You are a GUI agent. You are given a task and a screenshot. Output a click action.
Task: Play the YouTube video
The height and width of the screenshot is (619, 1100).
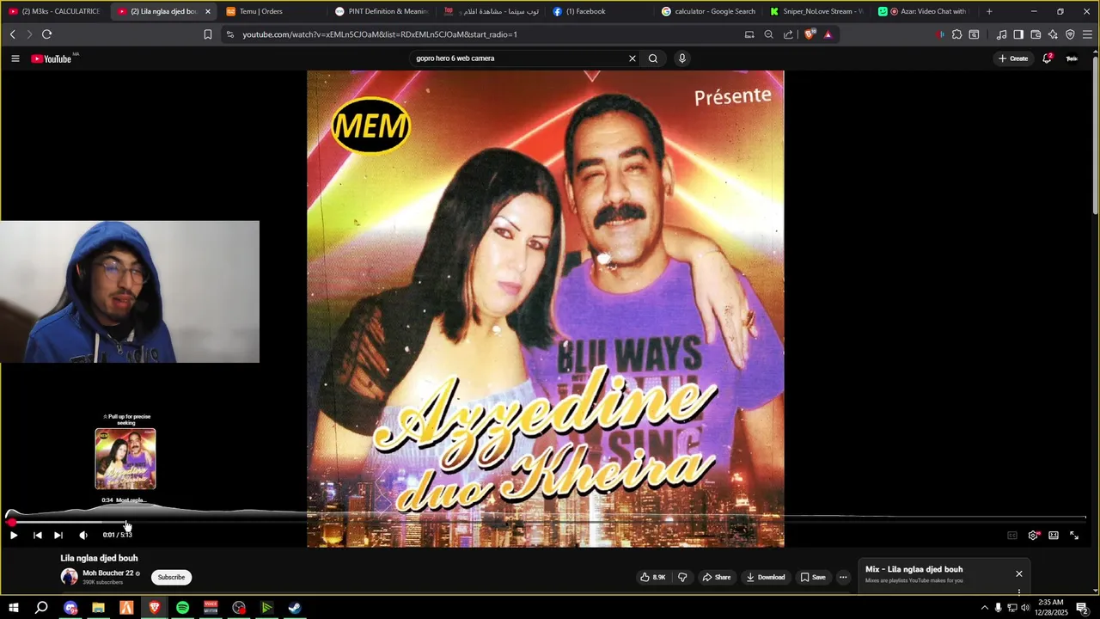14,535
